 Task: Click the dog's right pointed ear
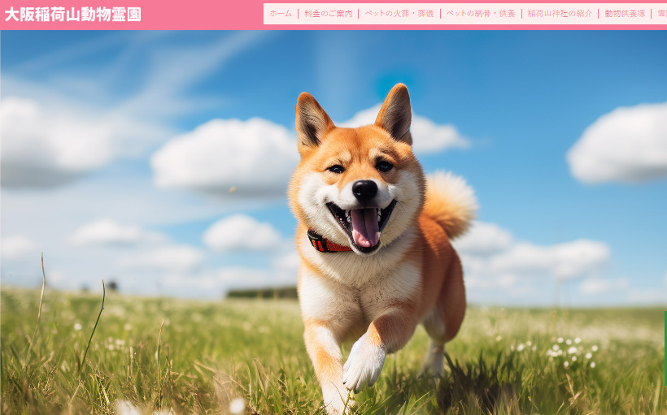[x=396, y=112]
